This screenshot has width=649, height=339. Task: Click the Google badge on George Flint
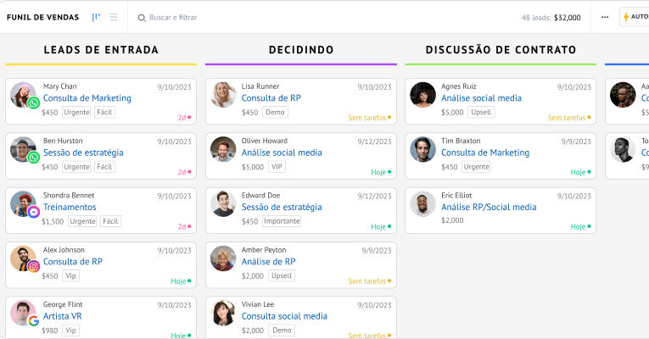(x=34, y=321)
